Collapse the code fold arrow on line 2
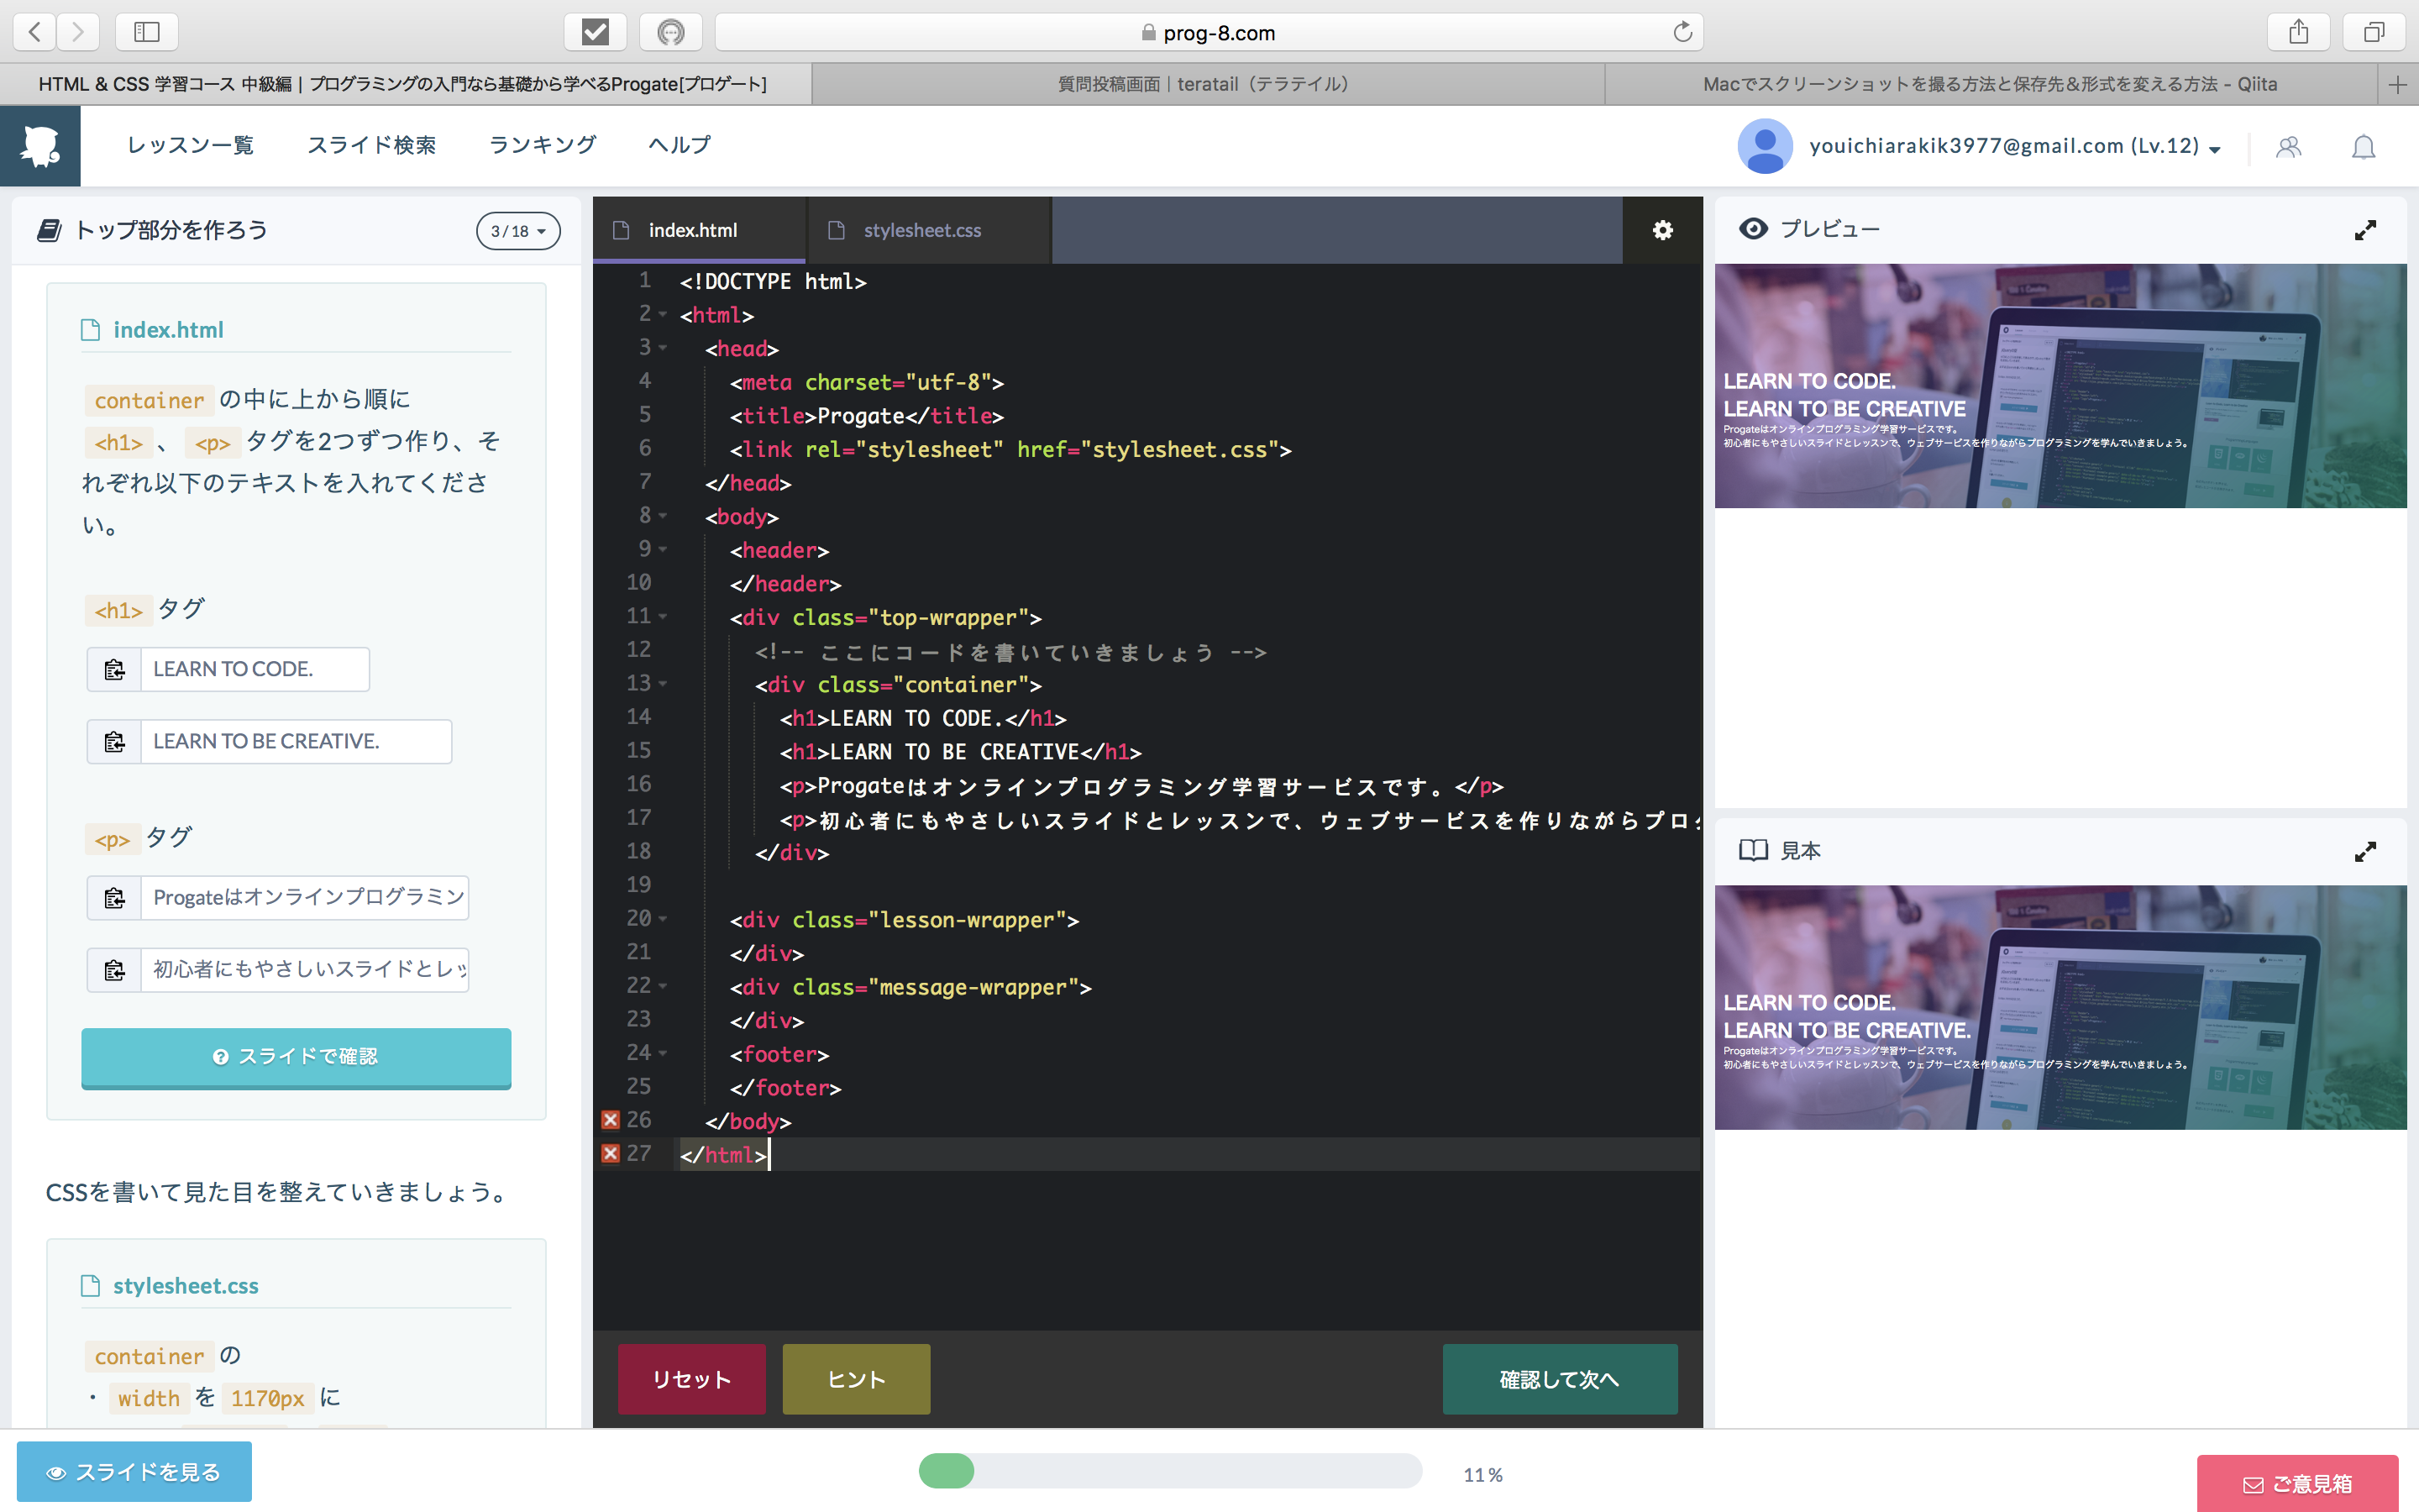Viewport: 2419px width, 1512px height. click(x=663, y=313)
